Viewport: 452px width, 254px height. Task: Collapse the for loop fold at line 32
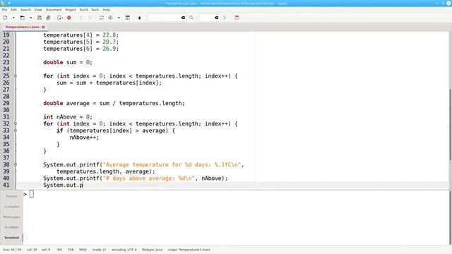pyautogui.click(x=16, y=123)
